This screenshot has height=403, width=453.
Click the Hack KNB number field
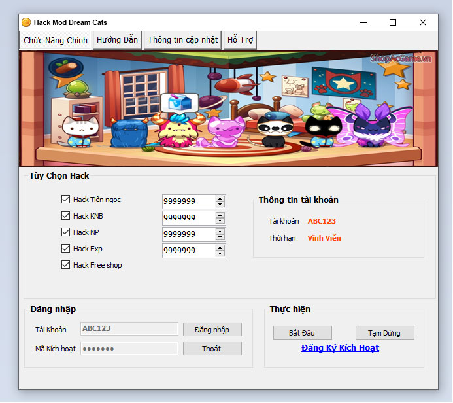click(189, 218)
